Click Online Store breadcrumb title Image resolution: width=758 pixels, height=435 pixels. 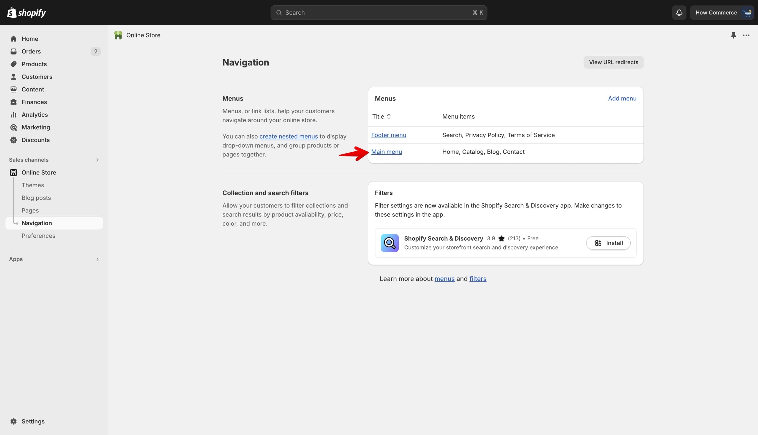(x=143, y=35)
